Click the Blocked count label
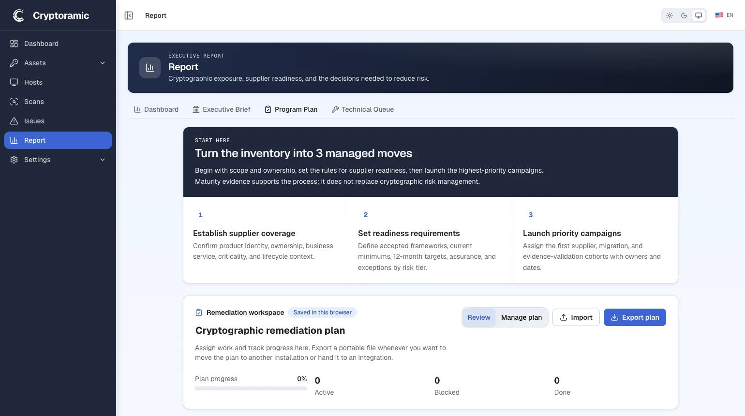Image resolution: width=745 pixels, height=416 pixels. pos(447,392)
